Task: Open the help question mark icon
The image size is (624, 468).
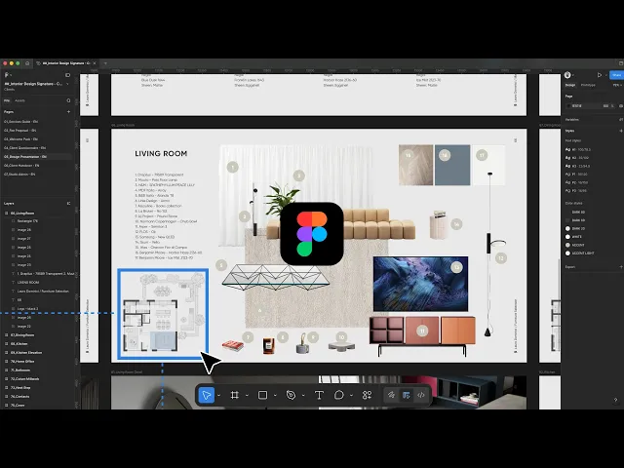Action: click(x=615, y=400)
